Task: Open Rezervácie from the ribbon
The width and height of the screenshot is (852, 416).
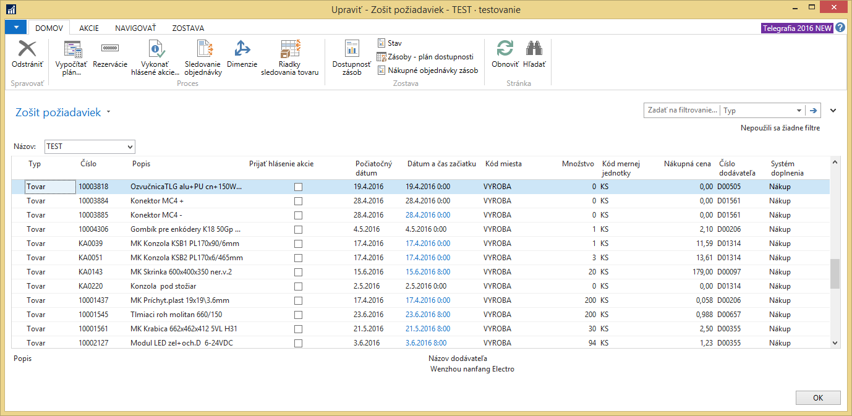Action: [x=110, y=54]
